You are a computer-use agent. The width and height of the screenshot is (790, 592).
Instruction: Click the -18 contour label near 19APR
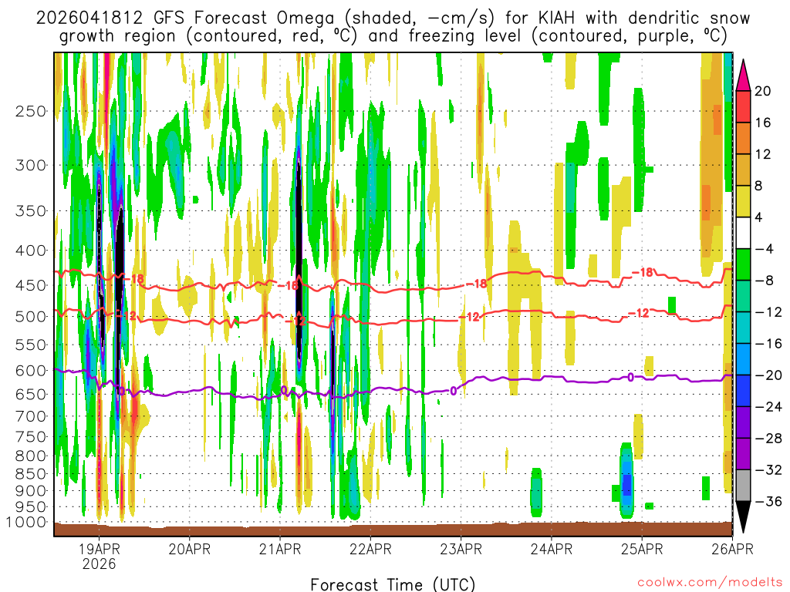pos(134,278)
